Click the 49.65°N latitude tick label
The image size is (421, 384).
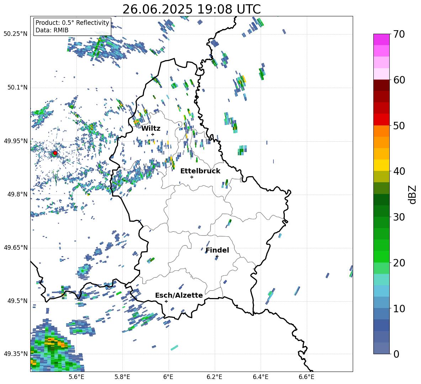tap(16, 247)
